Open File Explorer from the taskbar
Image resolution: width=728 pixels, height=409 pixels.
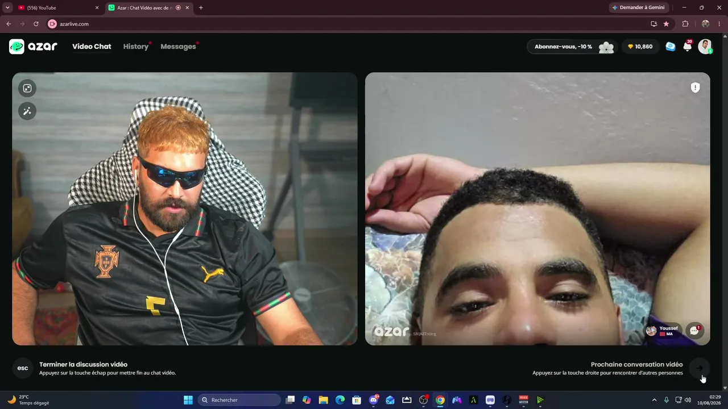pos(323,400)
